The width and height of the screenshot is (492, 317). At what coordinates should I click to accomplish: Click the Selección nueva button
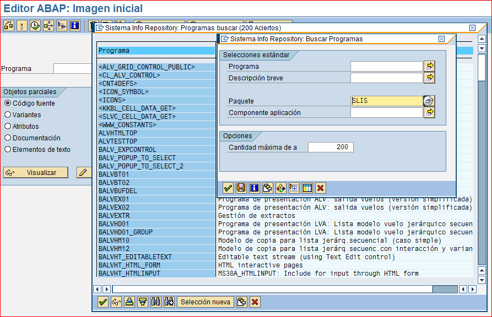[x=206, y=302]
